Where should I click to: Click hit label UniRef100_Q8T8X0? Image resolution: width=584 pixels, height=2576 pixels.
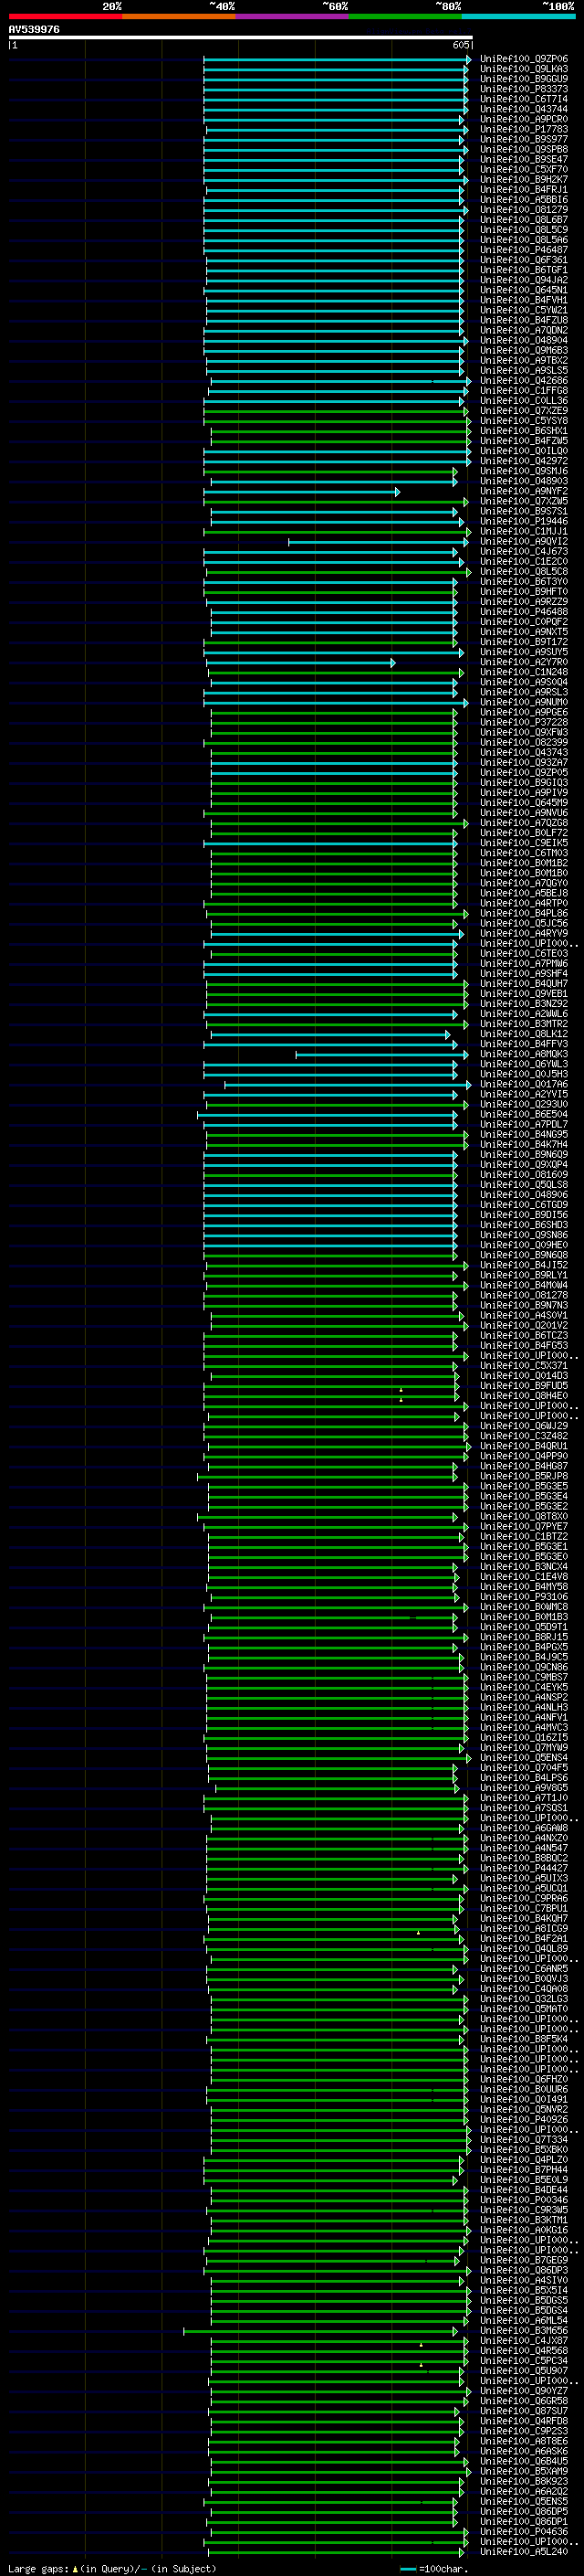coord(524,1517)
